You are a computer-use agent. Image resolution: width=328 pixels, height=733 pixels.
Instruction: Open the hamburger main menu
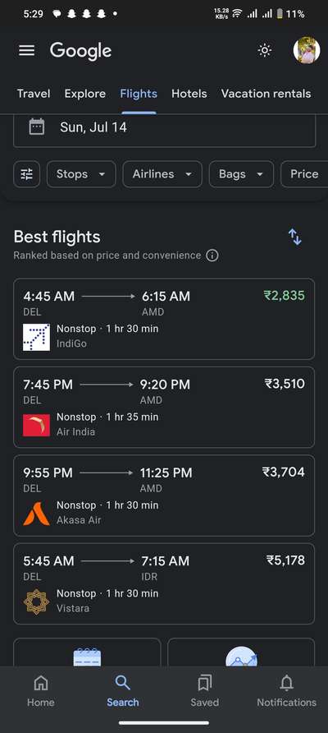26,50
